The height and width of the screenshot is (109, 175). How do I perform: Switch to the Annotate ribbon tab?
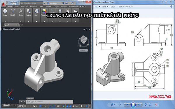(24, 6)
